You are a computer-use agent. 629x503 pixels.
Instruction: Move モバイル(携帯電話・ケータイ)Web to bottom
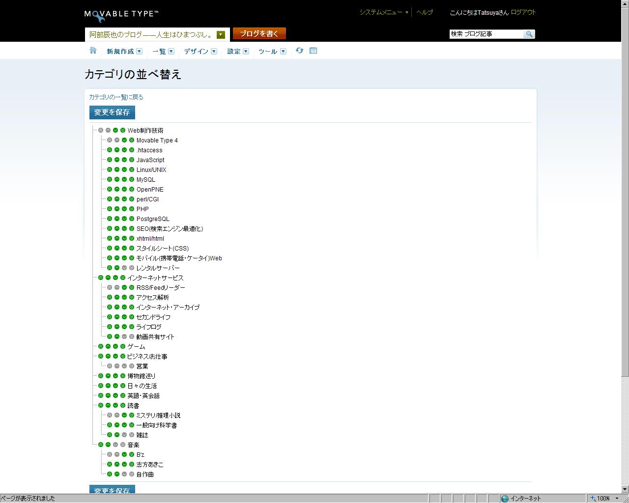coord(132,258)
